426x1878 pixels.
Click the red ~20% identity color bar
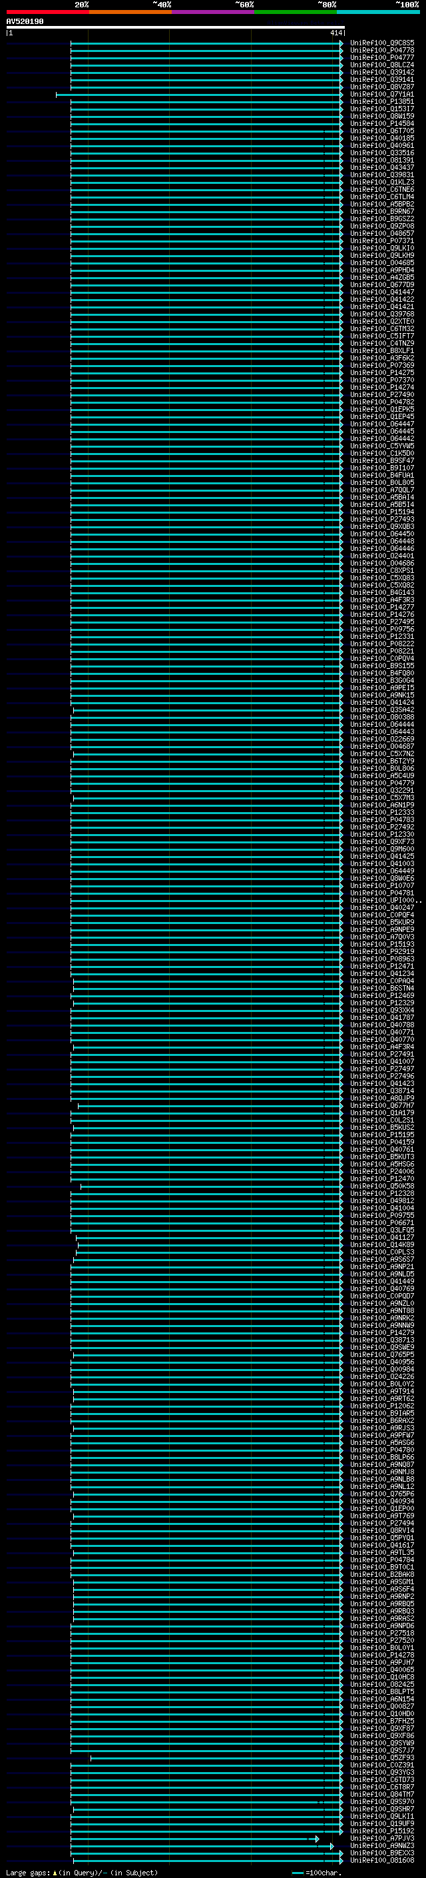(47, 12)
